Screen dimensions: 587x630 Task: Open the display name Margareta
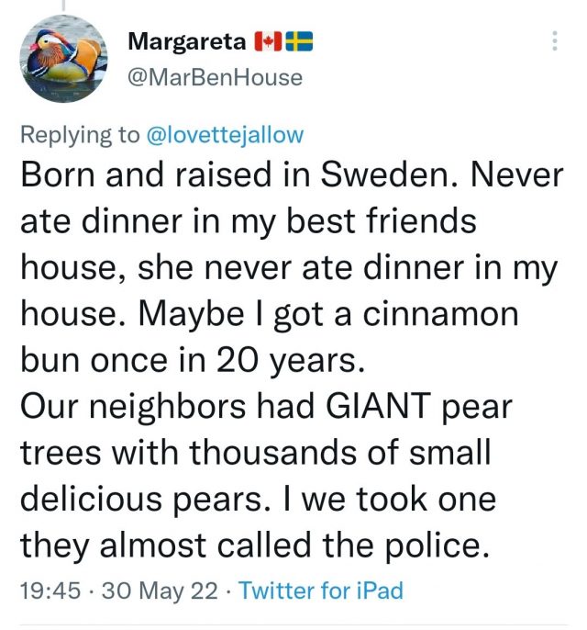(x=187, y=41)
